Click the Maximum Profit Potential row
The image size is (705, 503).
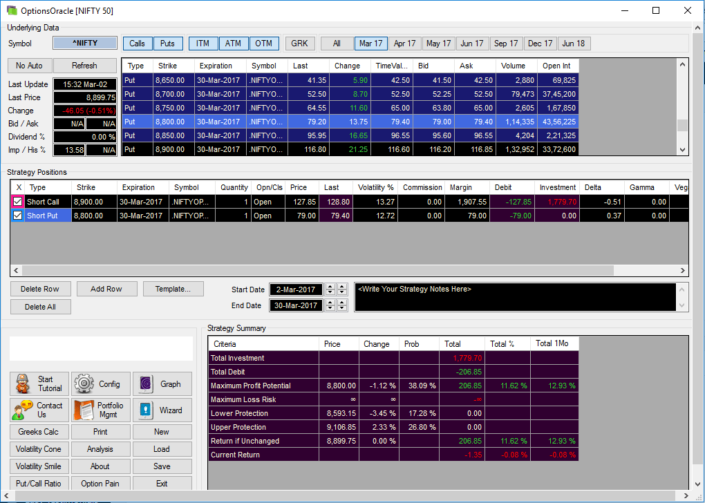click(x=393, y=386)
